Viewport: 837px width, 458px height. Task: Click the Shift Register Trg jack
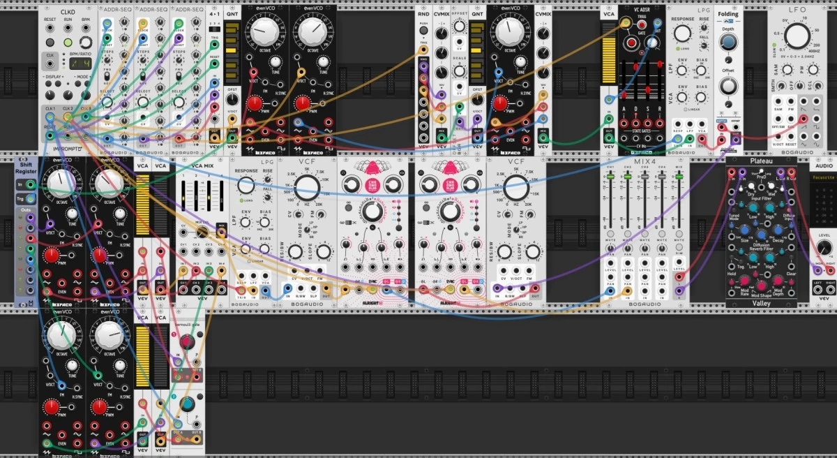(30, 199)
